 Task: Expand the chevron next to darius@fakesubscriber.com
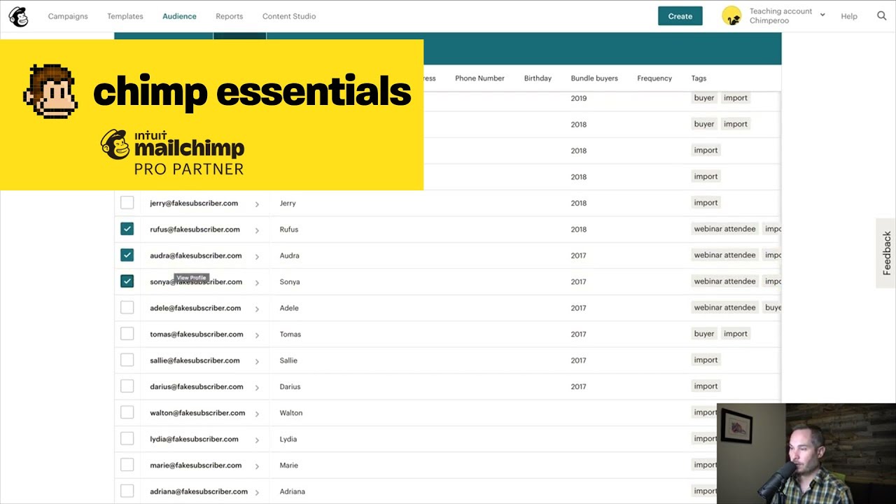pyautogui.click(x=257, y=387)
